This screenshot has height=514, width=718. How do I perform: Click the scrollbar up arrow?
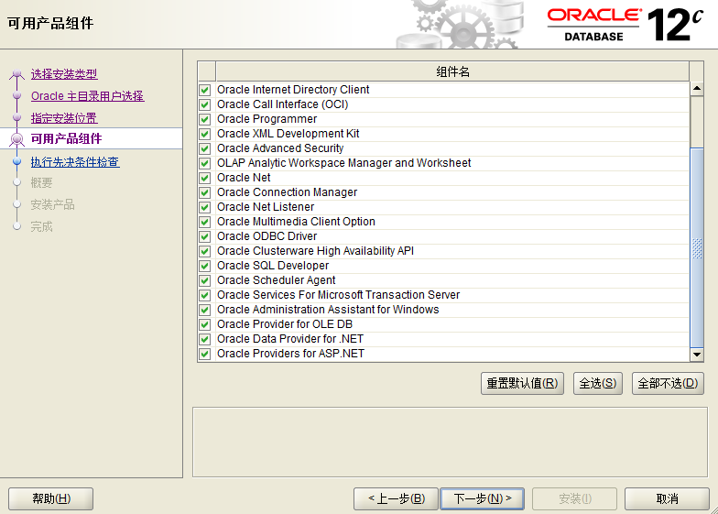(x=696, y=88)
